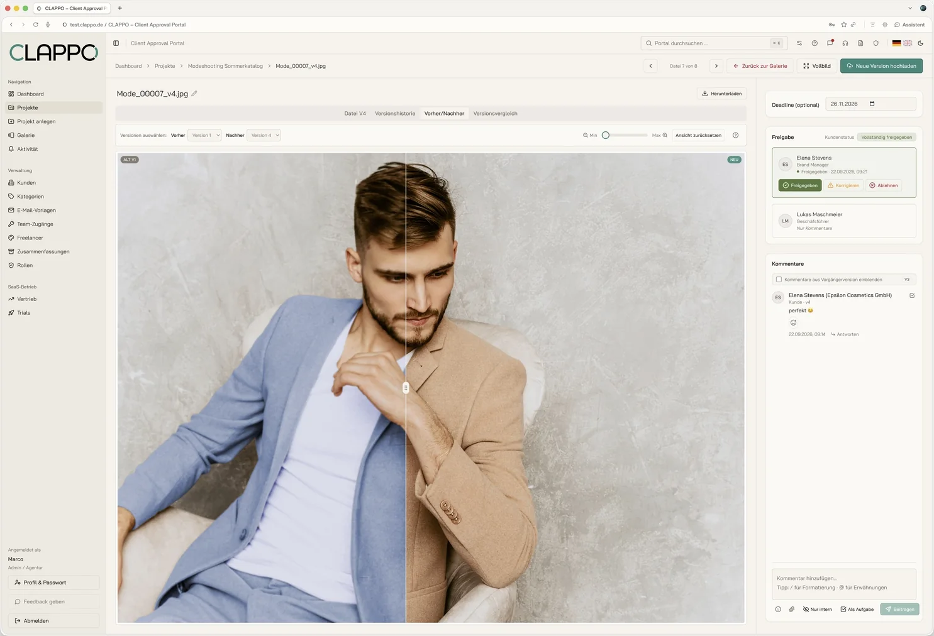Go to the next file arrow

point(716,66)
